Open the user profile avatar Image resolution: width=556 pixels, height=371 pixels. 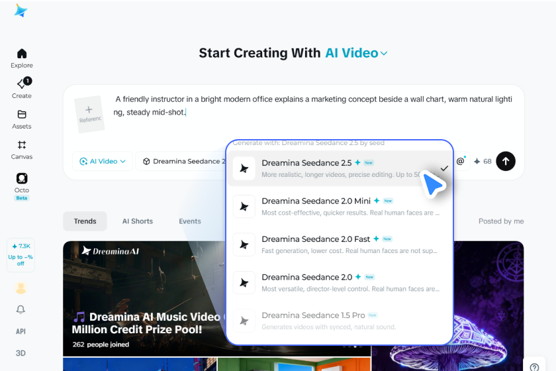[21, 288]
